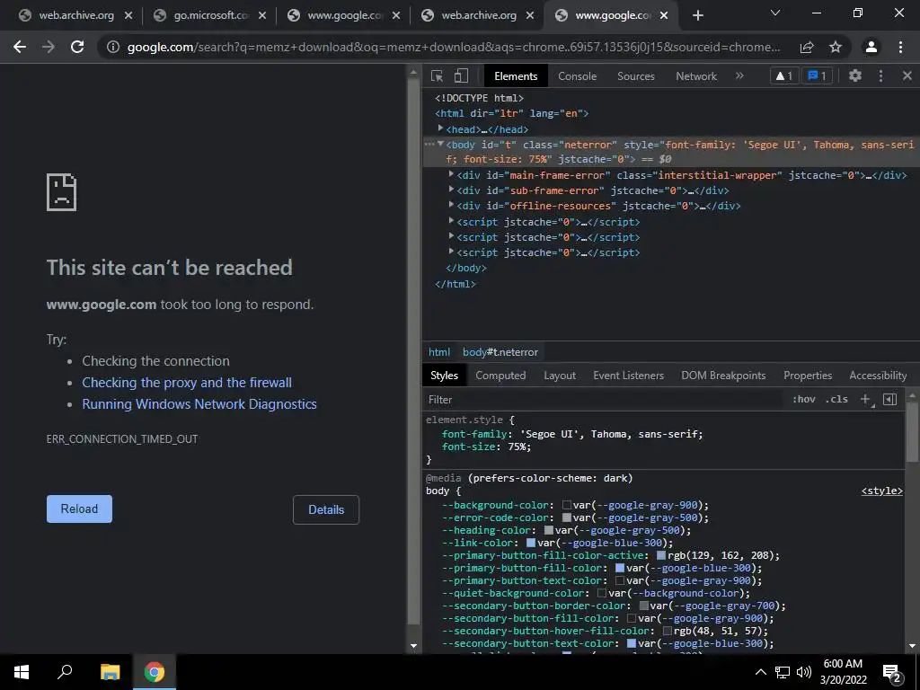Share this page icon in address bar
The width and height of the screenshot is (920, 690).
[807, 47]
